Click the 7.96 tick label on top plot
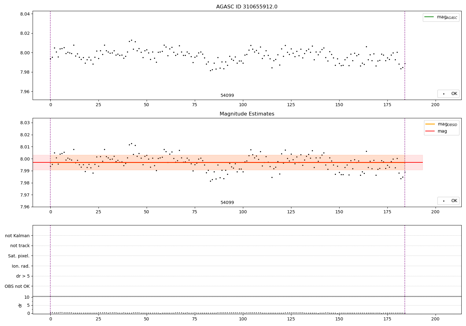466x326 pixels. pos(25,92)
